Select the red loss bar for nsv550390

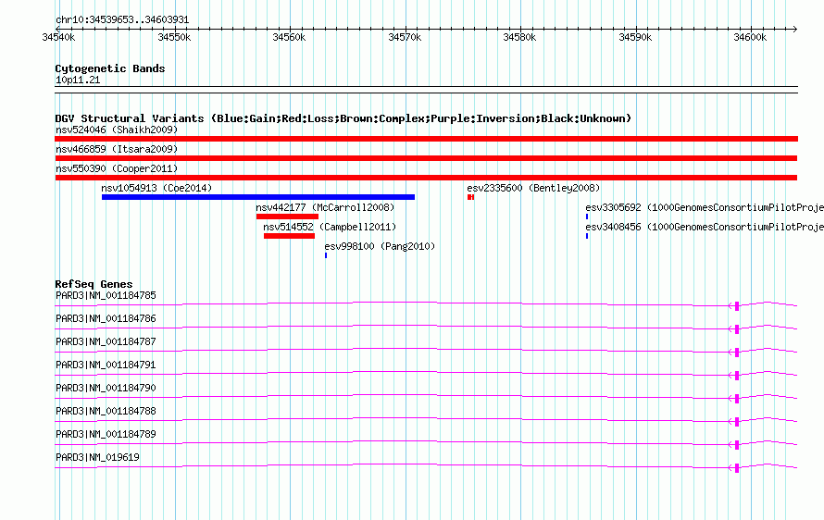click(x=426, y=178)
